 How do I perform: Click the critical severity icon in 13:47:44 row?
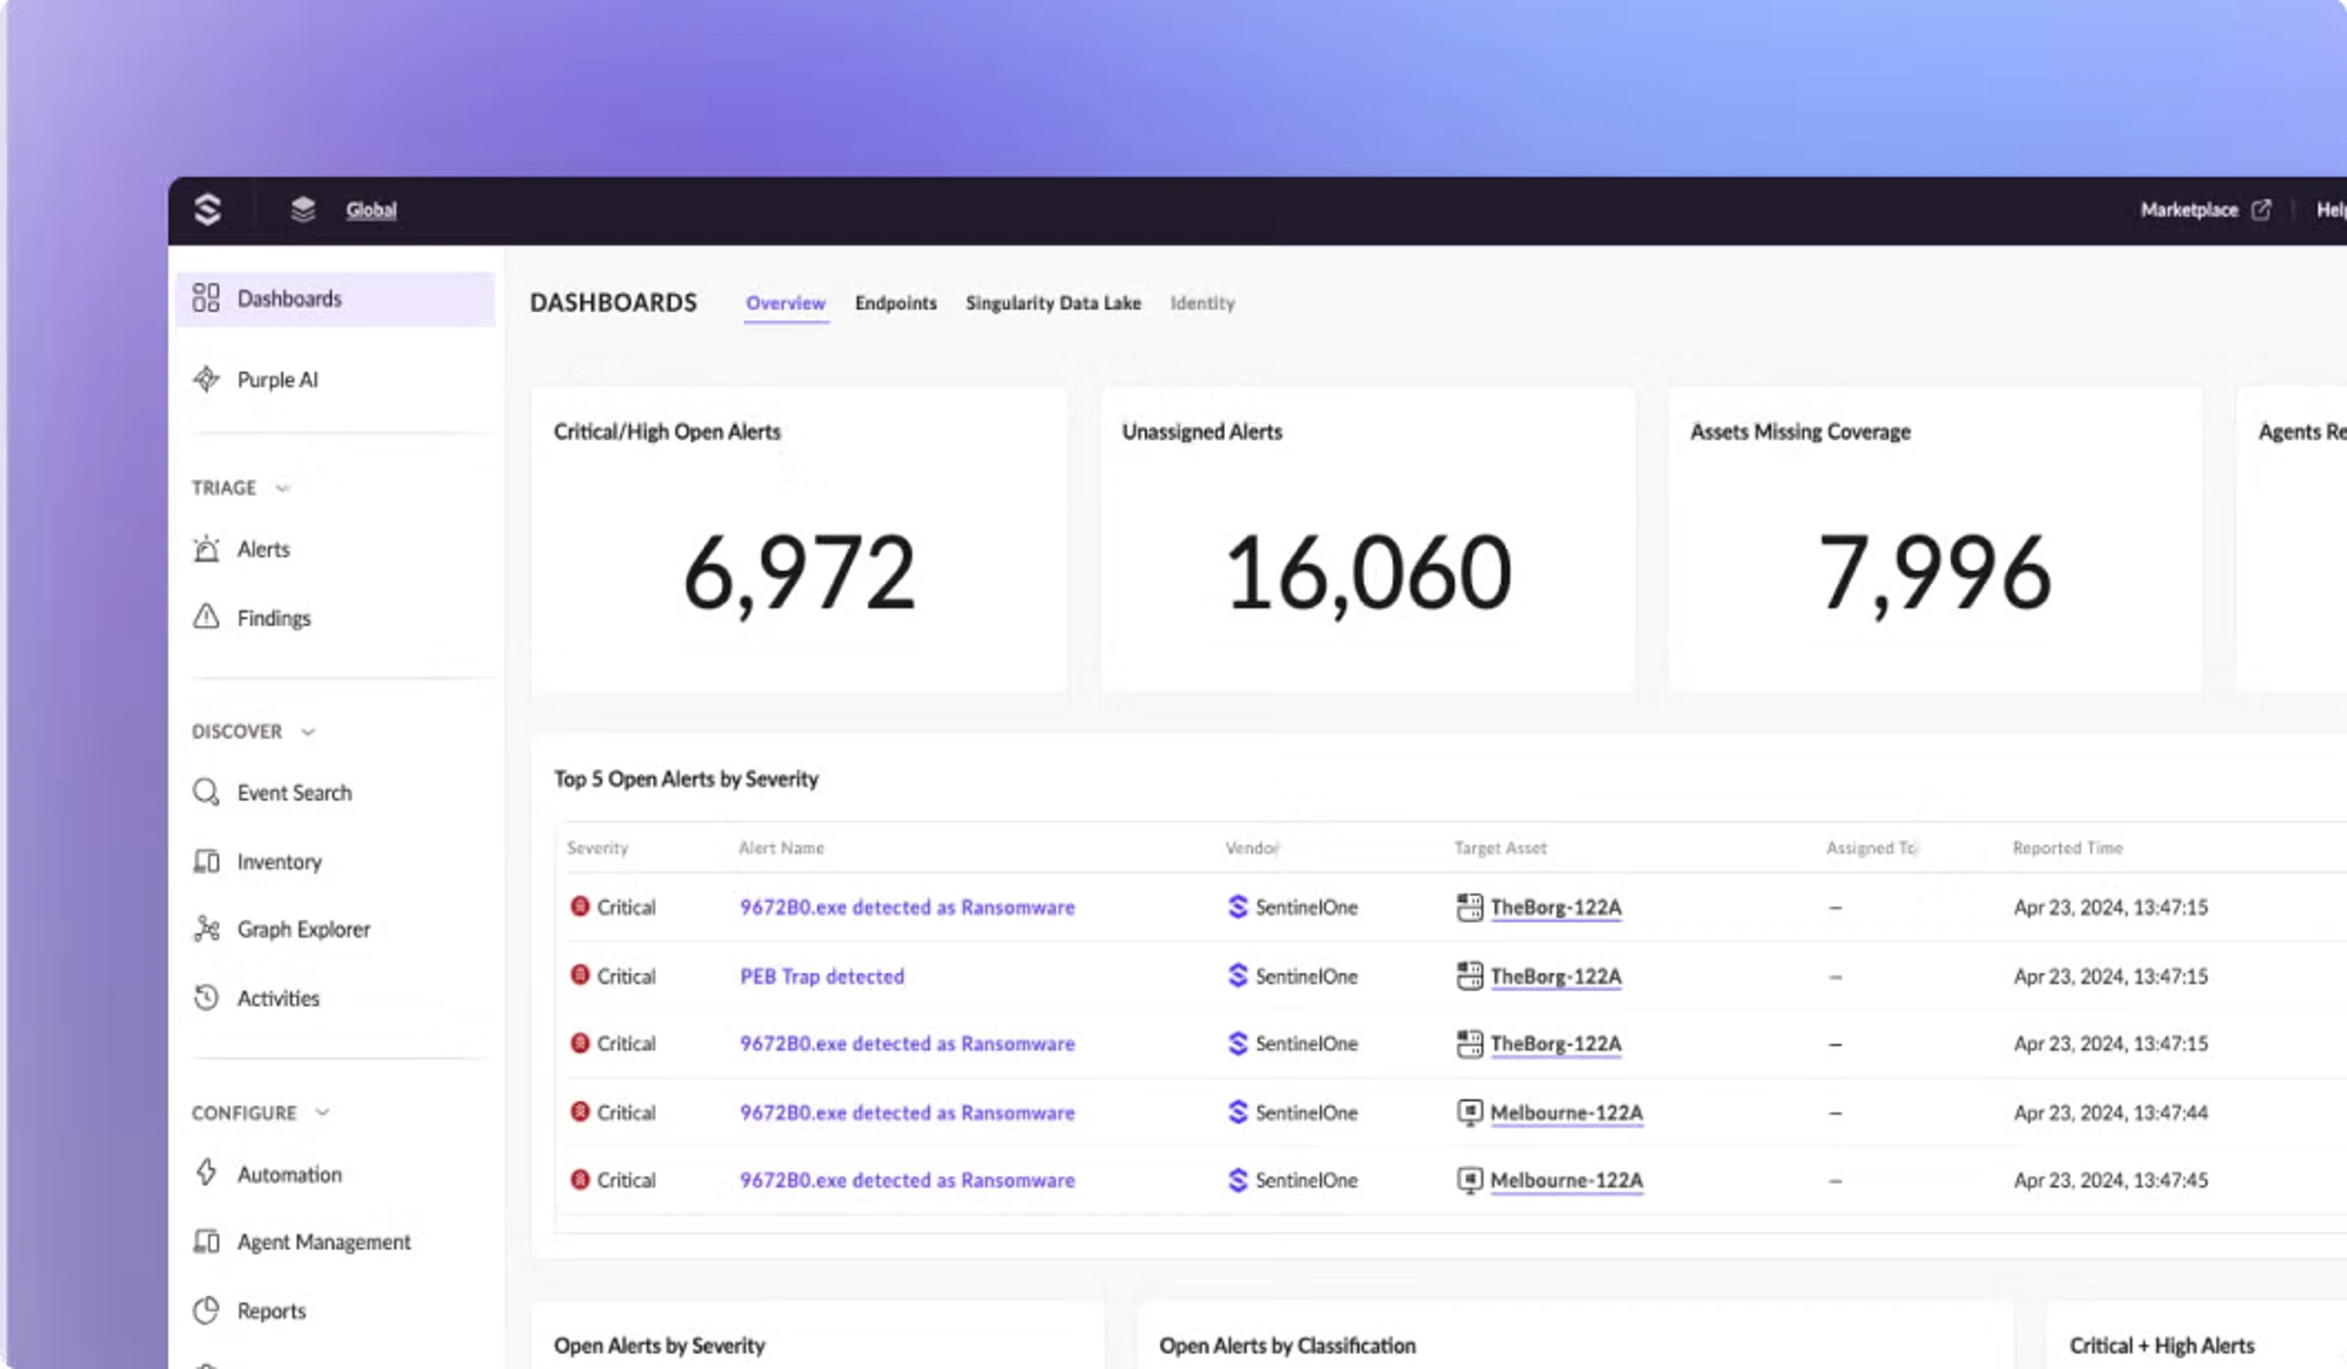[x=580, y=1112]
